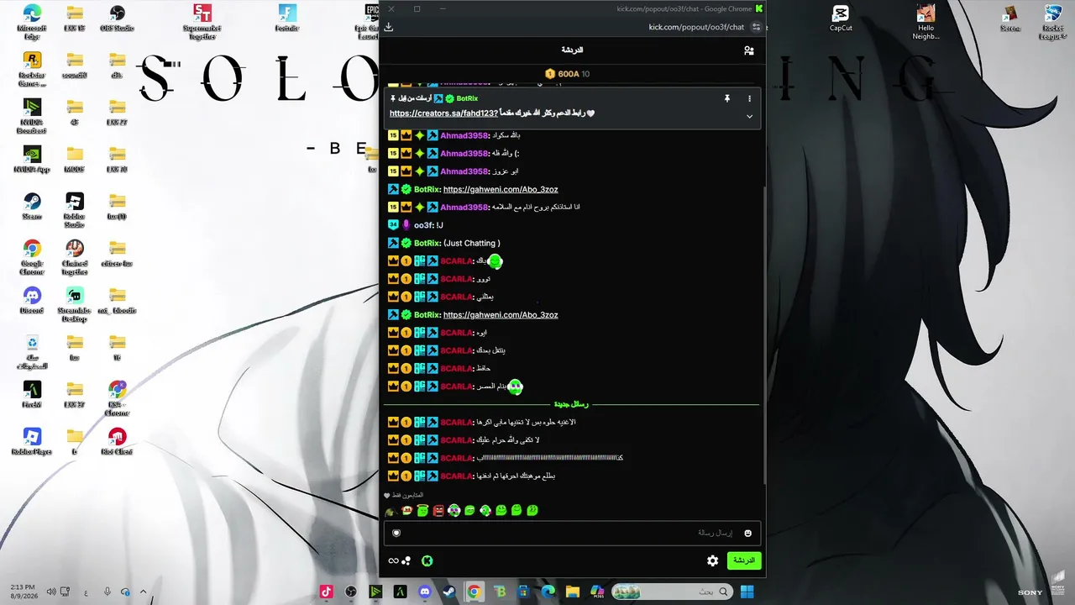Image resolution: width=1075 pixels, height=605 pixels.
Task: Open Recycle Bin on desktop
Action: click(32, 351)
